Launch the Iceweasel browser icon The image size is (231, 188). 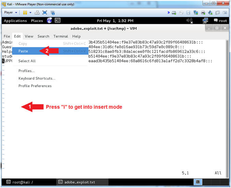[50, 20]
